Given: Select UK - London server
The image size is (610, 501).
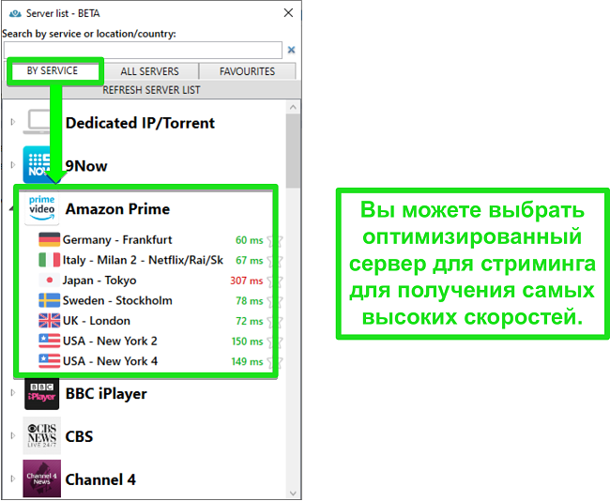Looking at the screenshot, I should (x=97, y=321).
